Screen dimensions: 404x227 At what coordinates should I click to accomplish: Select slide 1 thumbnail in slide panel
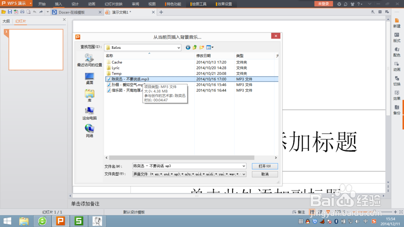point(36,49)
